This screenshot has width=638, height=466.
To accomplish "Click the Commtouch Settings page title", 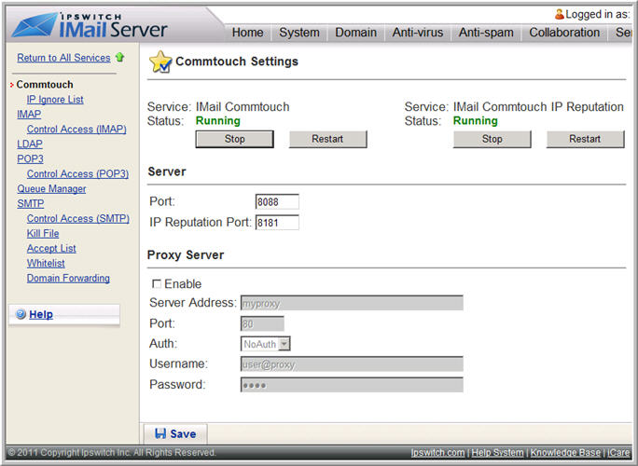I will (237, 62).
